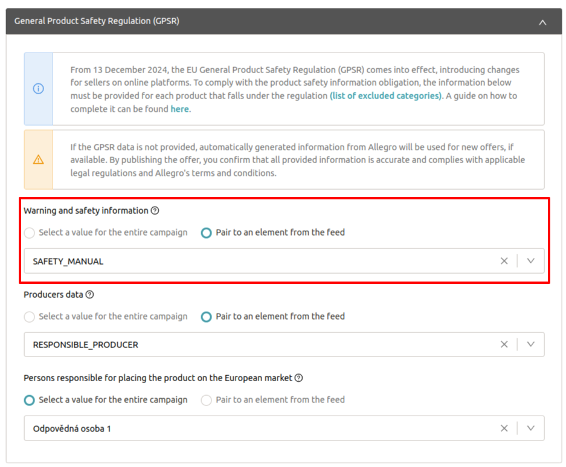
Task: Click help icon beside Producers data
Action: point(89,295)
